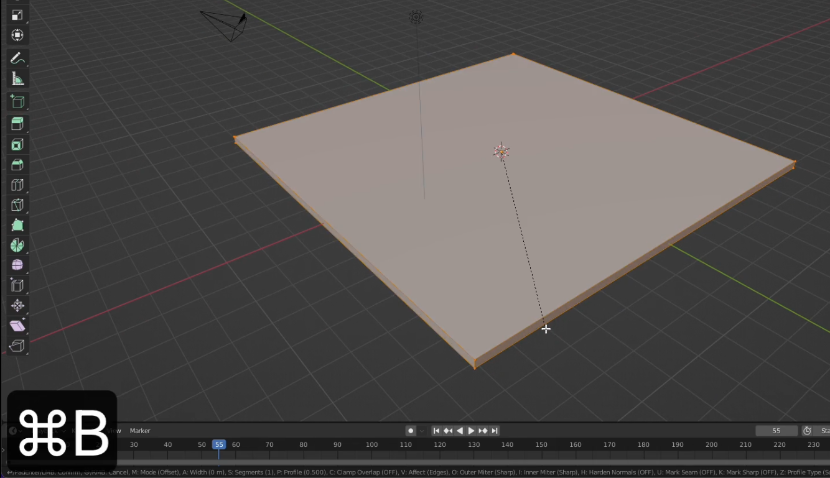Select the Inset Faces tool
The image size is (830, 478).
17,144
